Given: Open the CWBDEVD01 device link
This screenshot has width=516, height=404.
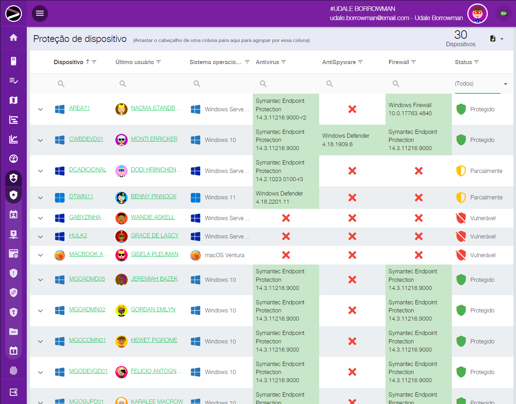Looking at the screenshot, I should (x=86, y=139).
